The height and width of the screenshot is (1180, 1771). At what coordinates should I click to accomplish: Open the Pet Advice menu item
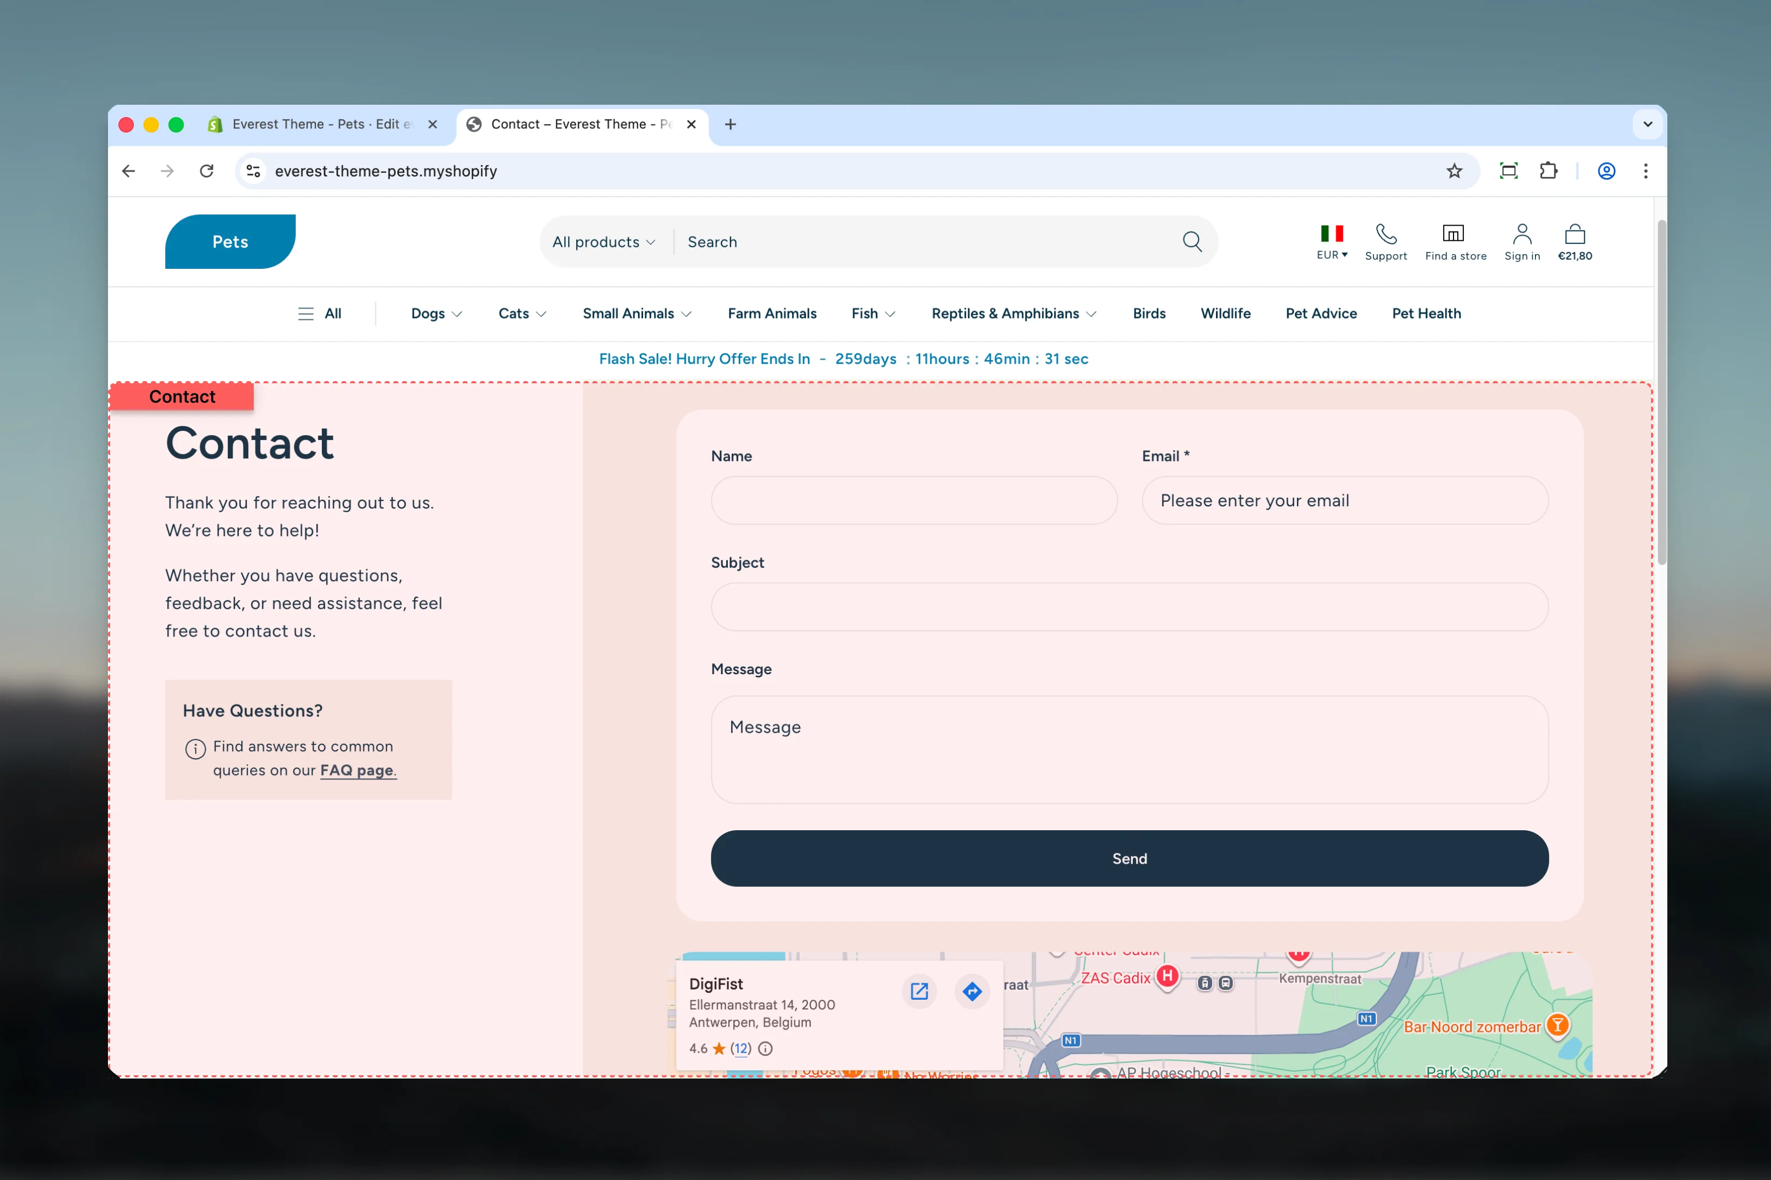(1321, 314)
